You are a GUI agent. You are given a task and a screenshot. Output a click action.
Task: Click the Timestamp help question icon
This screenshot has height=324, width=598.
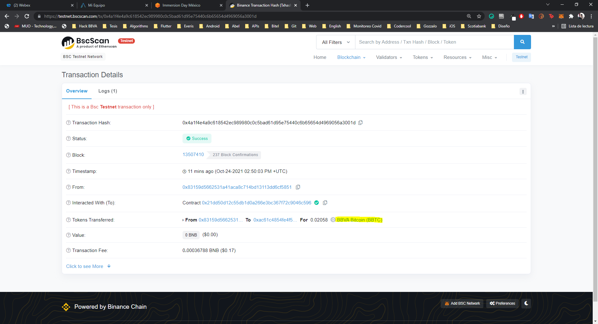(x=69, y=171)
